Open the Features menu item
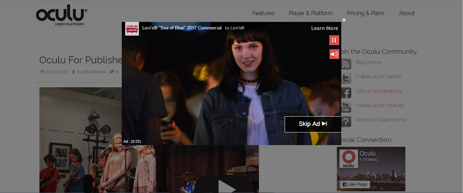The image size is (463, 193). 263,13
